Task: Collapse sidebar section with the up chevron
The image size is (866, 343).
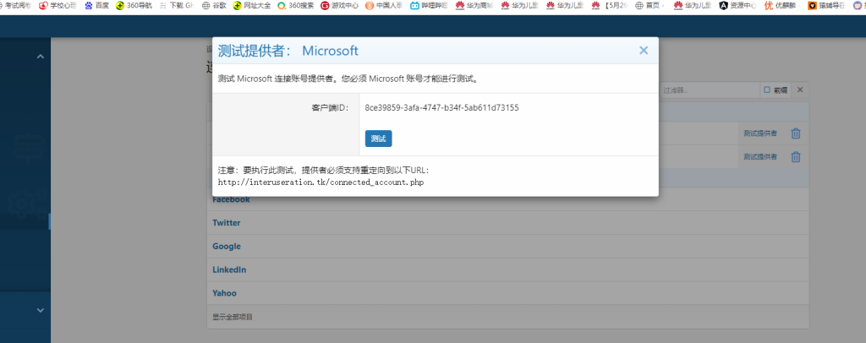Action: pyautogui.click(x=41, y=57)
